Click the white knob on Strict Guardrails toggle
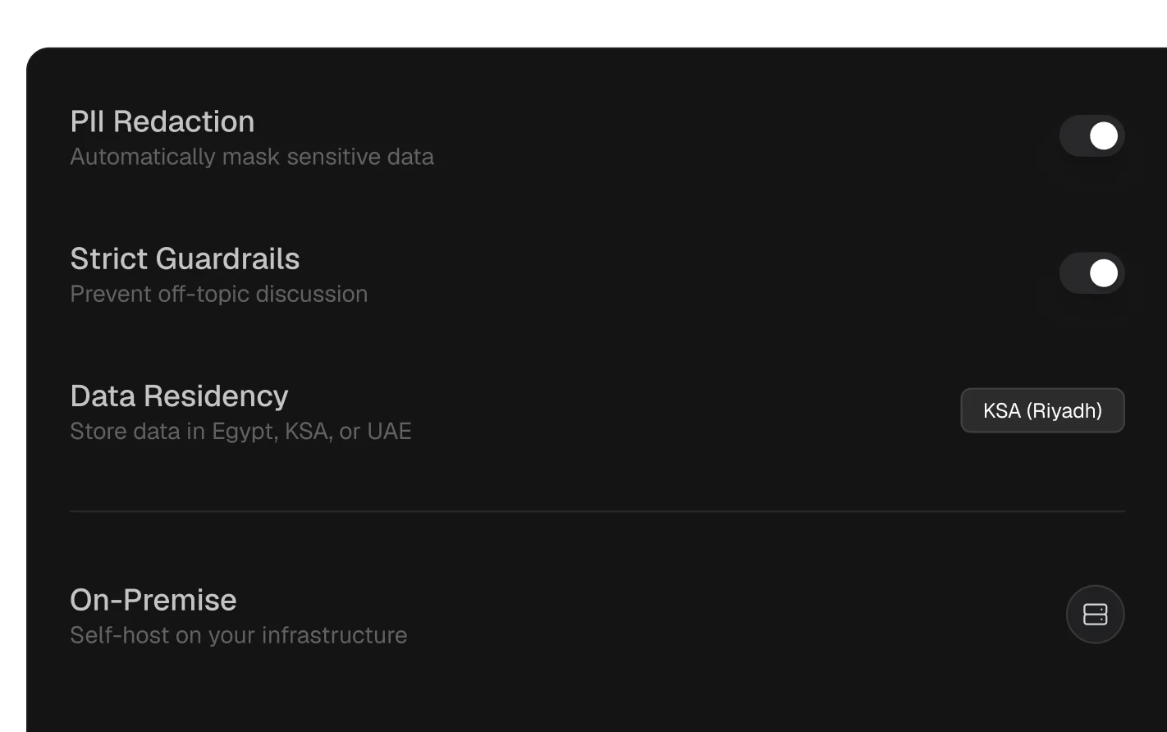 coord(1104,272)
